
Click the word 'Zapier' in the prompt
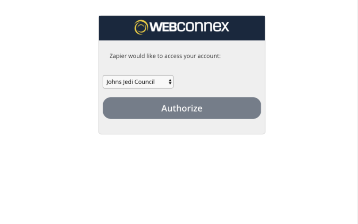click(118, 56)
